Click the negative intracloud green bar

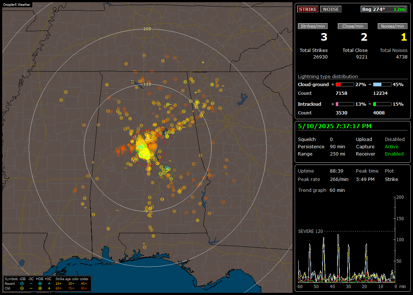pyautogui.click(x=382, y=104)
